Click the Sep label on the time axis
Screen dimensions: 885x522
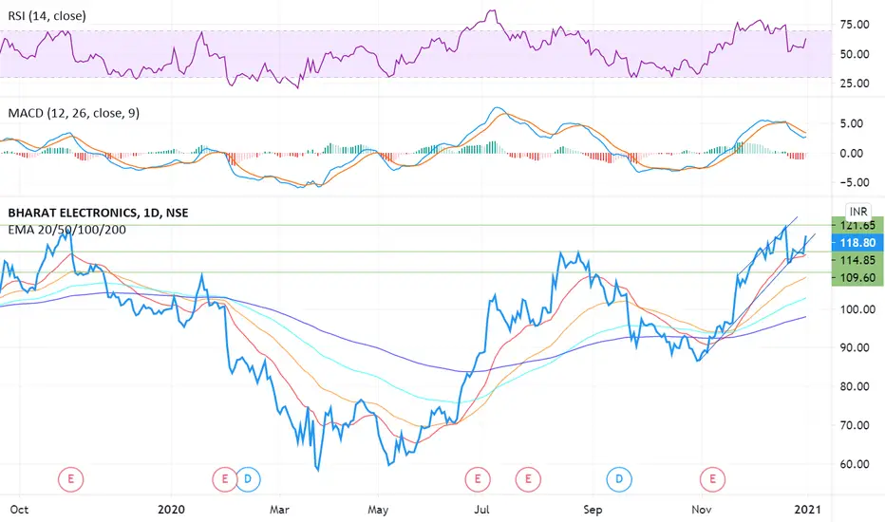coord(593,510)
